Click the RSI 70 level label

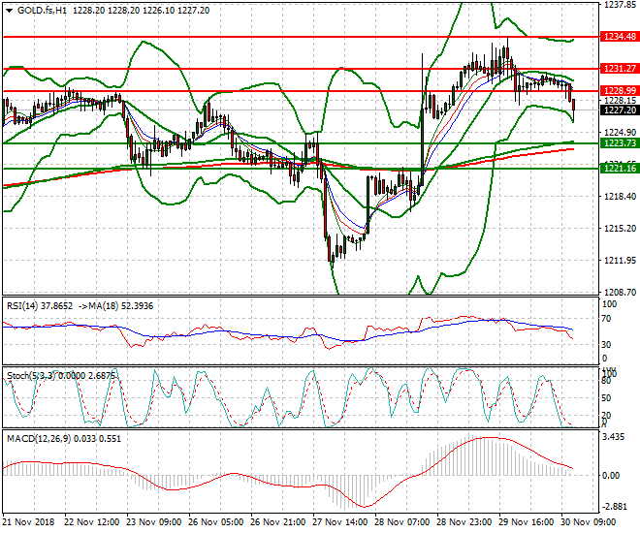(x=606, y=319)
